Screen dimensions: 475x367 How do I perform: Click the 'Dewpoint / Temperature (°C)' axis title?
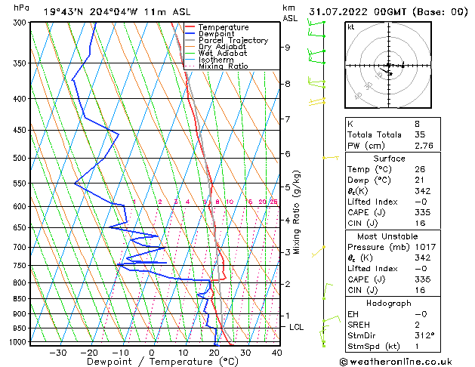(162, 362)
